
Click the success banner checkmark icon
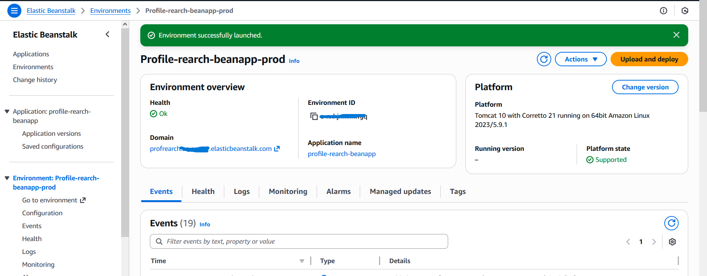(151, 35)
